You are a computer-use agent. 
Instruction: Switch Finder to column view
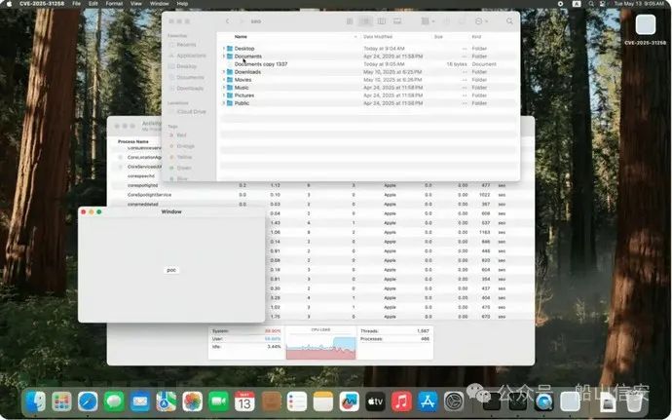(x=381, y=21)
